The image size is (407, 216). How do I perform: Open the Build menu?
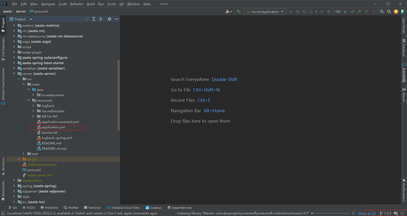(91, 4)
